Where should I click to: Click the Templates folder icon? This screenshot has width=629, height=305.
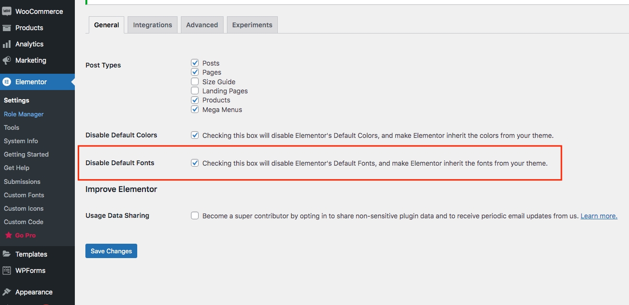(x=7, y=254)
